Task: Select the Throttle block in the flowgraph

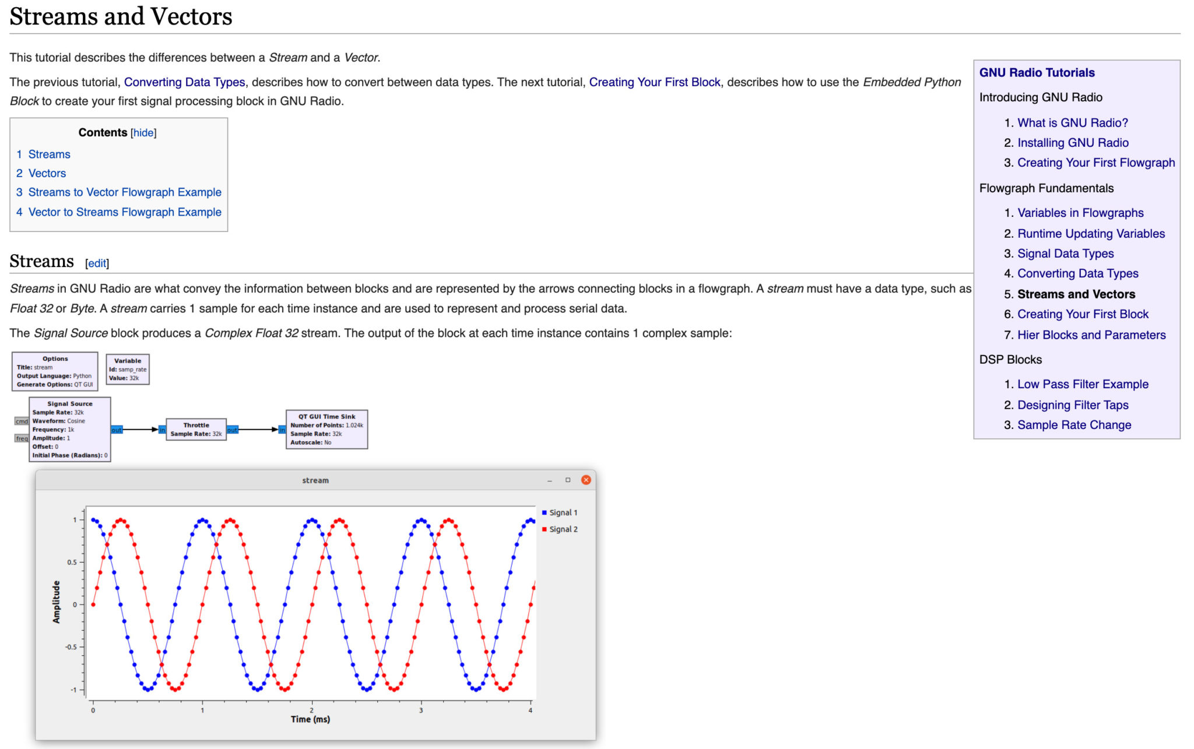Action: click(x=197, y=428)
